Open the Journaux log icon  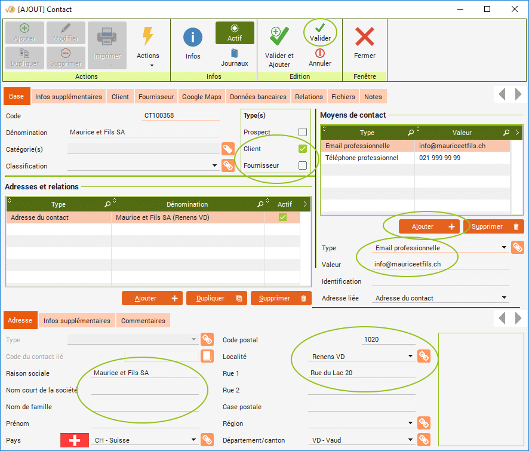235,54
